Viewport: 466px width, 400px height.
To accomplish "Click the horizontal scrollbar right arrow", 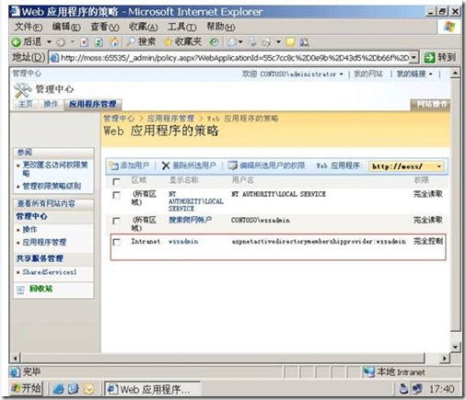I will pyautogui.click(x=444, y=358).
